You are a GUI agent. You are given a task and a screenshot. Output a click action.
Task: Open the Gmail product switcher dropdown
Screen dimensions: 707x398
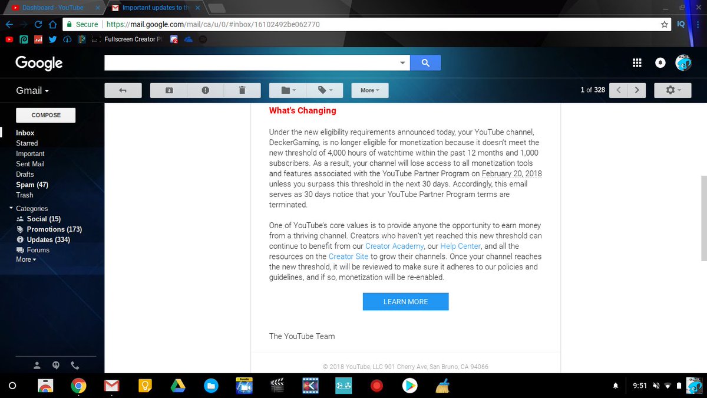32,91
